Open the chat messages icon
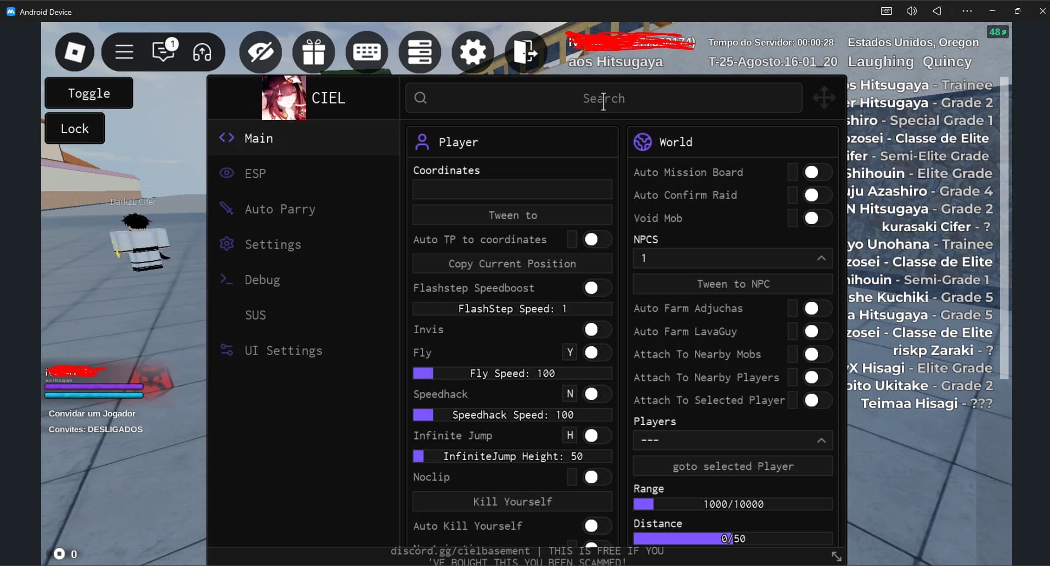Viewport: 1050px width, 566px height. click(163, 52)
